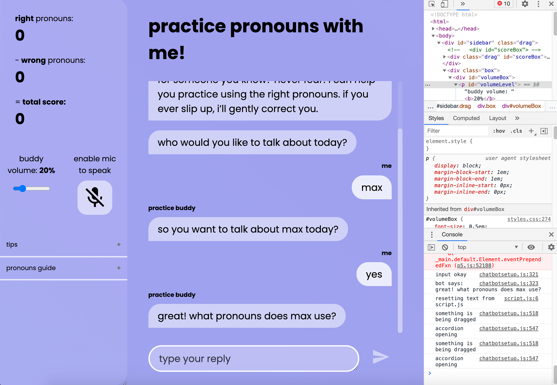The width and height of the screenshot is (557, 385).
Task: Collapse the body element node
Action: pyautogui.click(x=433, y=36)
